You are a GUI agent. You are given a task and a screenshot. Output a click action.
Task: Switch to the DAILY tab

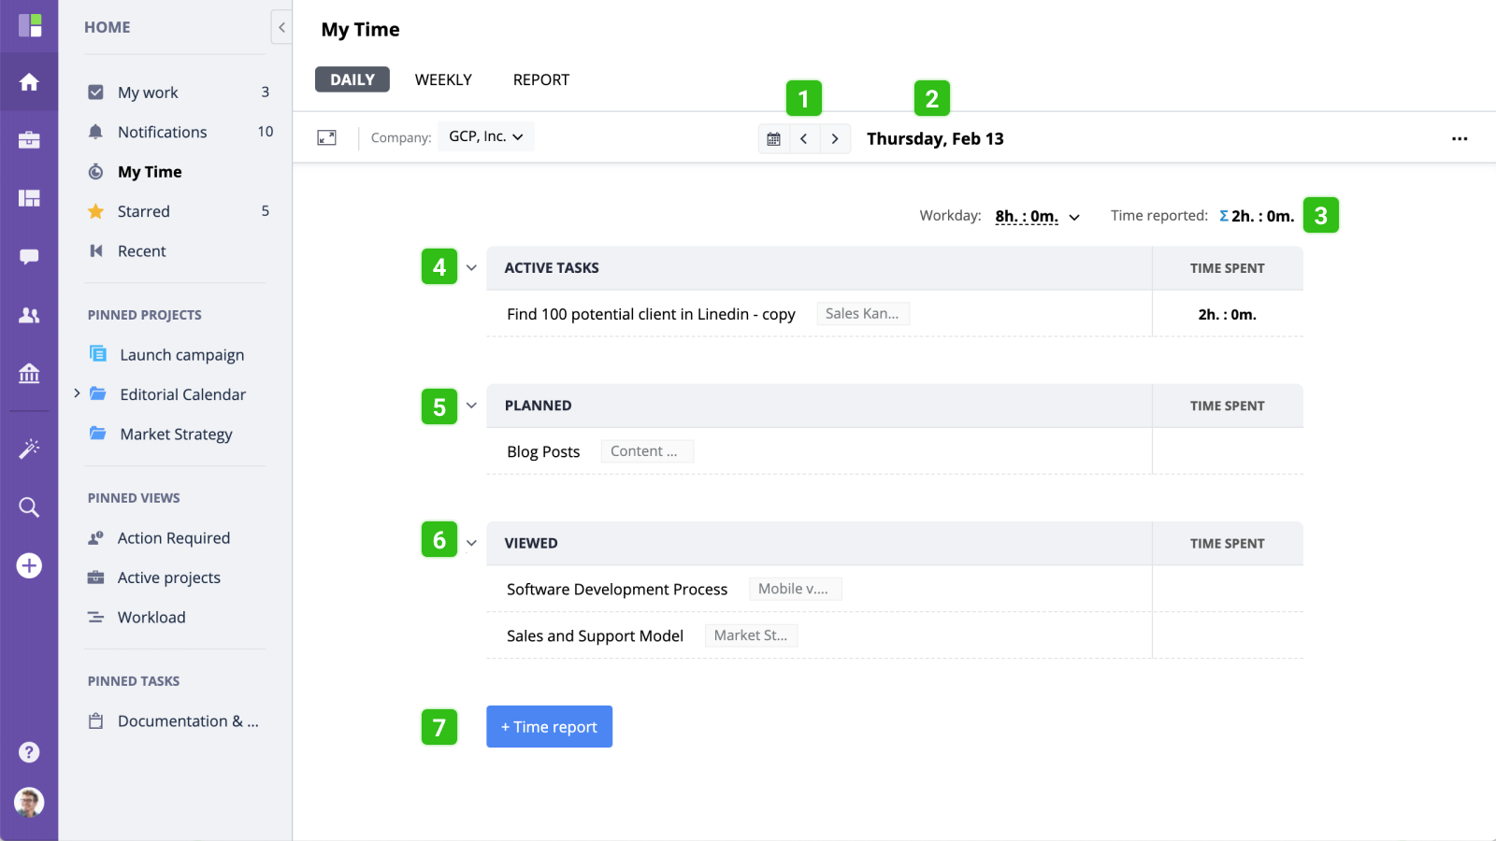click(x=352, y=79)
